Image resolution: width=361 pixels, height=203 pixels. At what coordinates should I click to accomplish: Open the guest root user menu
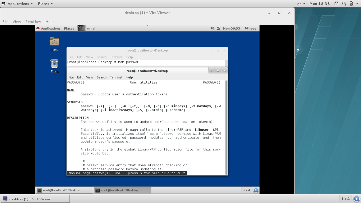[251, 28]
